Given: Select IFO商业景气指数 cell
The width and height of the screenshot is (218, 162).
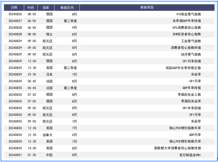Looking at the screenshot, I should (x=189, y=14).
